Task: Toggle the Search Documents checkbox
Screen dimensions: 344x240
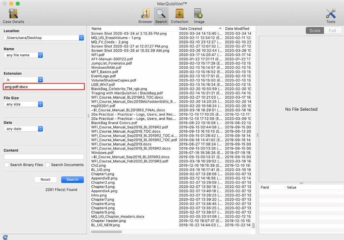Action: (48, 165)
